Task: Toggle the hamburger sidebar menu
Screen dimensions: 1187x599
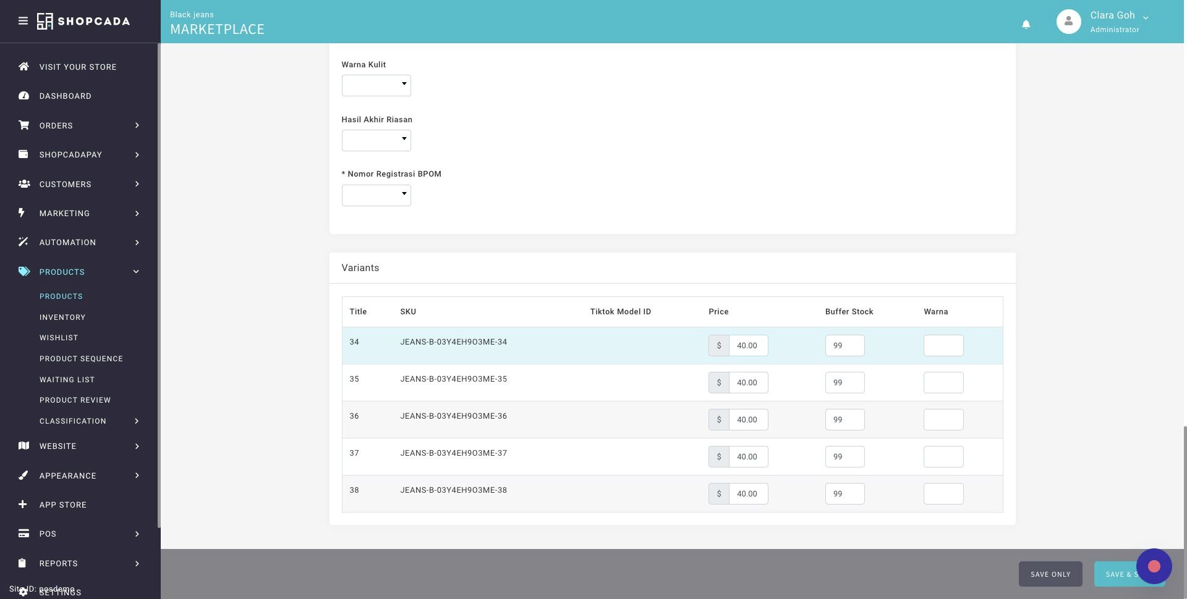Action: pyautogui.click(x=23, y=21)
